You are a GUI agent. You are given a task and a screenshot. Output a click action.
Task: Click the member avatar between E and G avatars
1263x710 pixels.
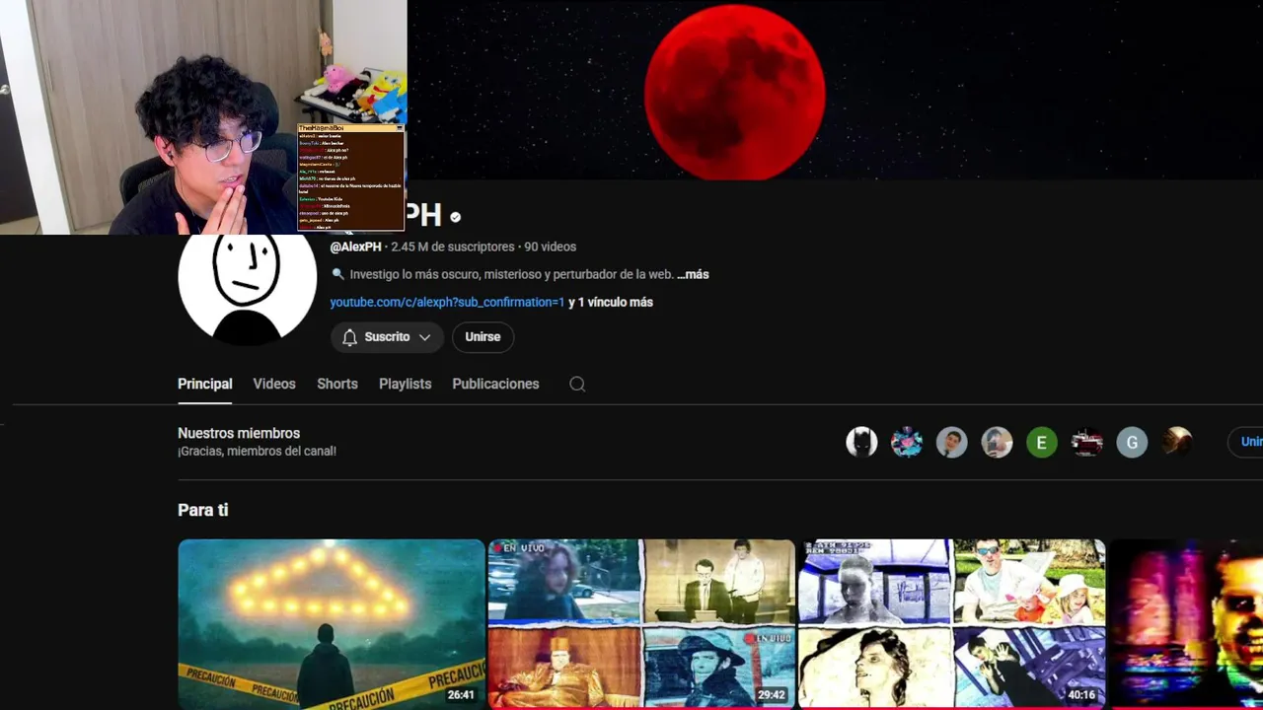click(1086, 442)
